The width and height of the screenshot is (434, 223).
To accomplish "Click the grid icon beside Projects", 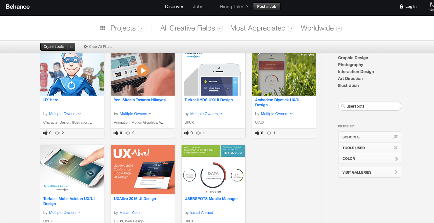I will [102, 28].
